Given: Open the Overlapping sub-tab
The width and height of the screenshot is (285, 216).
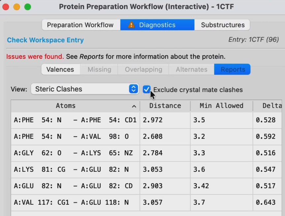Looking at the screenshot, I should [x=143, y=69].
